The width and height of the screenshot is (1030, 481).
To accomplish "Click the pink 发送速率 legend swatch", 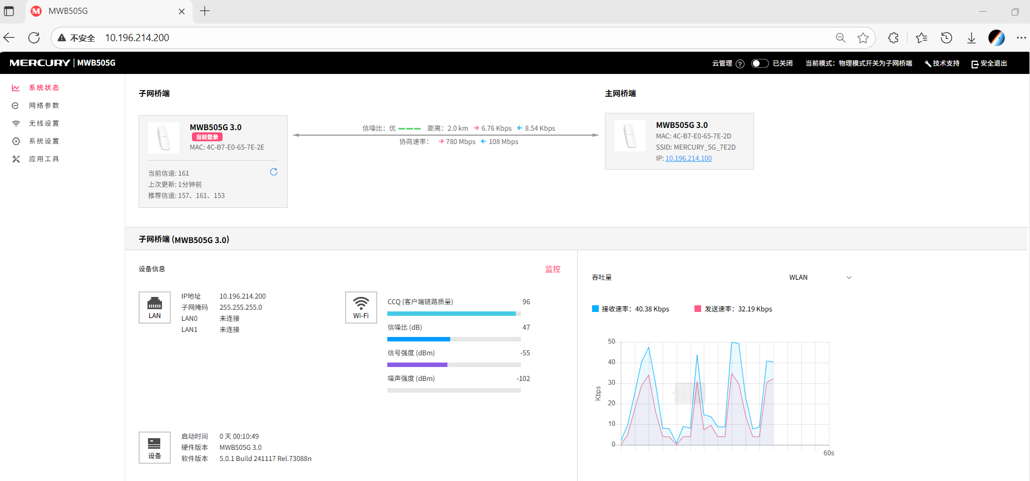I will [698, 309].
